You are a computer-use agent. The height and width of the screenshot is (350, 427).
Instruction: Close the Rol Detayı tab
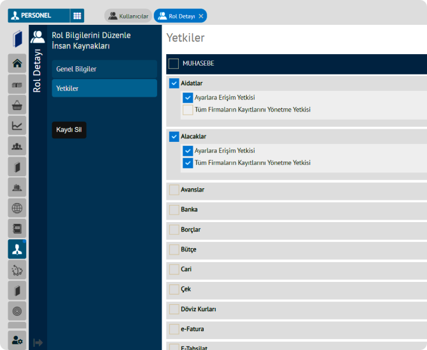201,16
